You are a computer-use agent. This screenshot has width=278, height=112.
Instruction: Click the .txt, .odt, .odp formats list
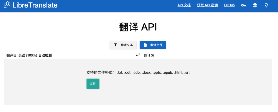pyautogui.click(x=153, y=73)
